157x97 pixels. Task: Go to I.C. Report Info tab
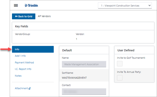(x=23, y=69)
